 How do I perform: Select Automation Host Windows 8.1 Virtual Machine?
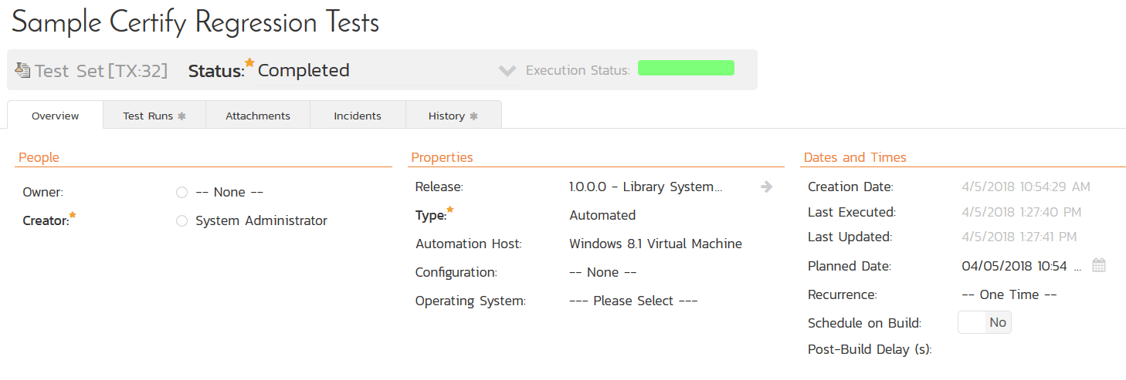point(656,244)
